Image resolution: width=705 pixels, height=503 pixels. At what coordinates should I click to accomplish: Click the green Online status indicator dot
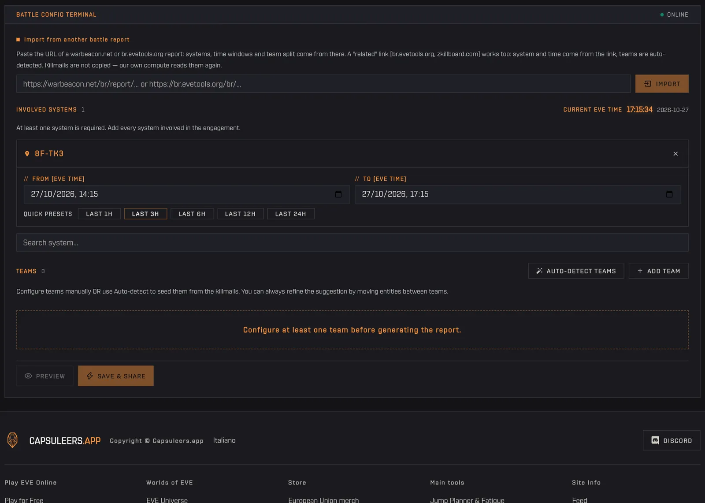[662, 15]
